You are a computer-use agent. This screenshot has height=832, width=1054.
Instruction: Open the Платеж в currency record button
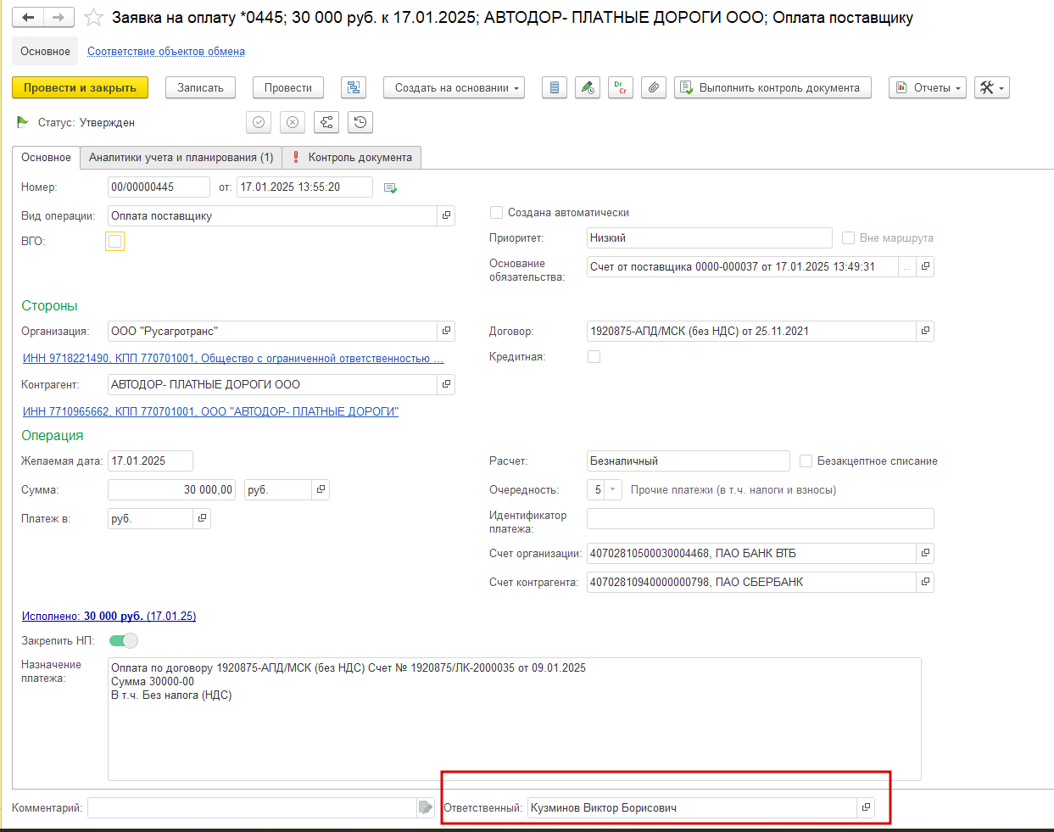tap(202, 518)
